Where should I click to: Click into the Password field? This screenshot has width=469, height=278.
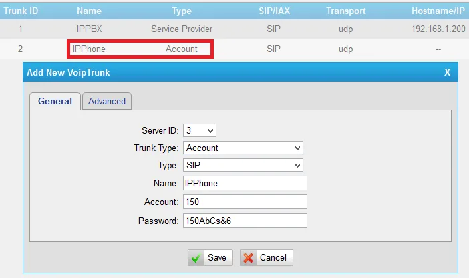pyautogui.click(x=245, y=221)
